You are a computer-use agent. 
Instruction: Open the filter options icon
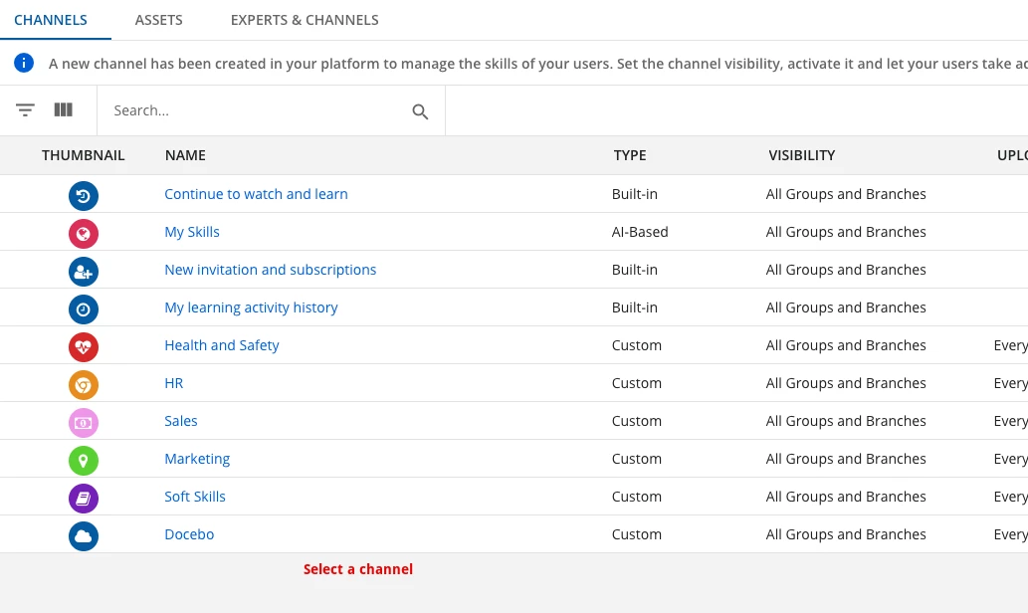point(25,110)
